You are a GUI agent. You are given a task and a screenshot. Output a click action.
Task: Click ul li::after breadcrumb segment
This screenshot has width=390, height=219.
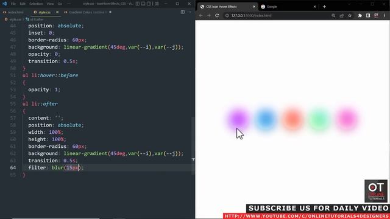click(37, 19)
